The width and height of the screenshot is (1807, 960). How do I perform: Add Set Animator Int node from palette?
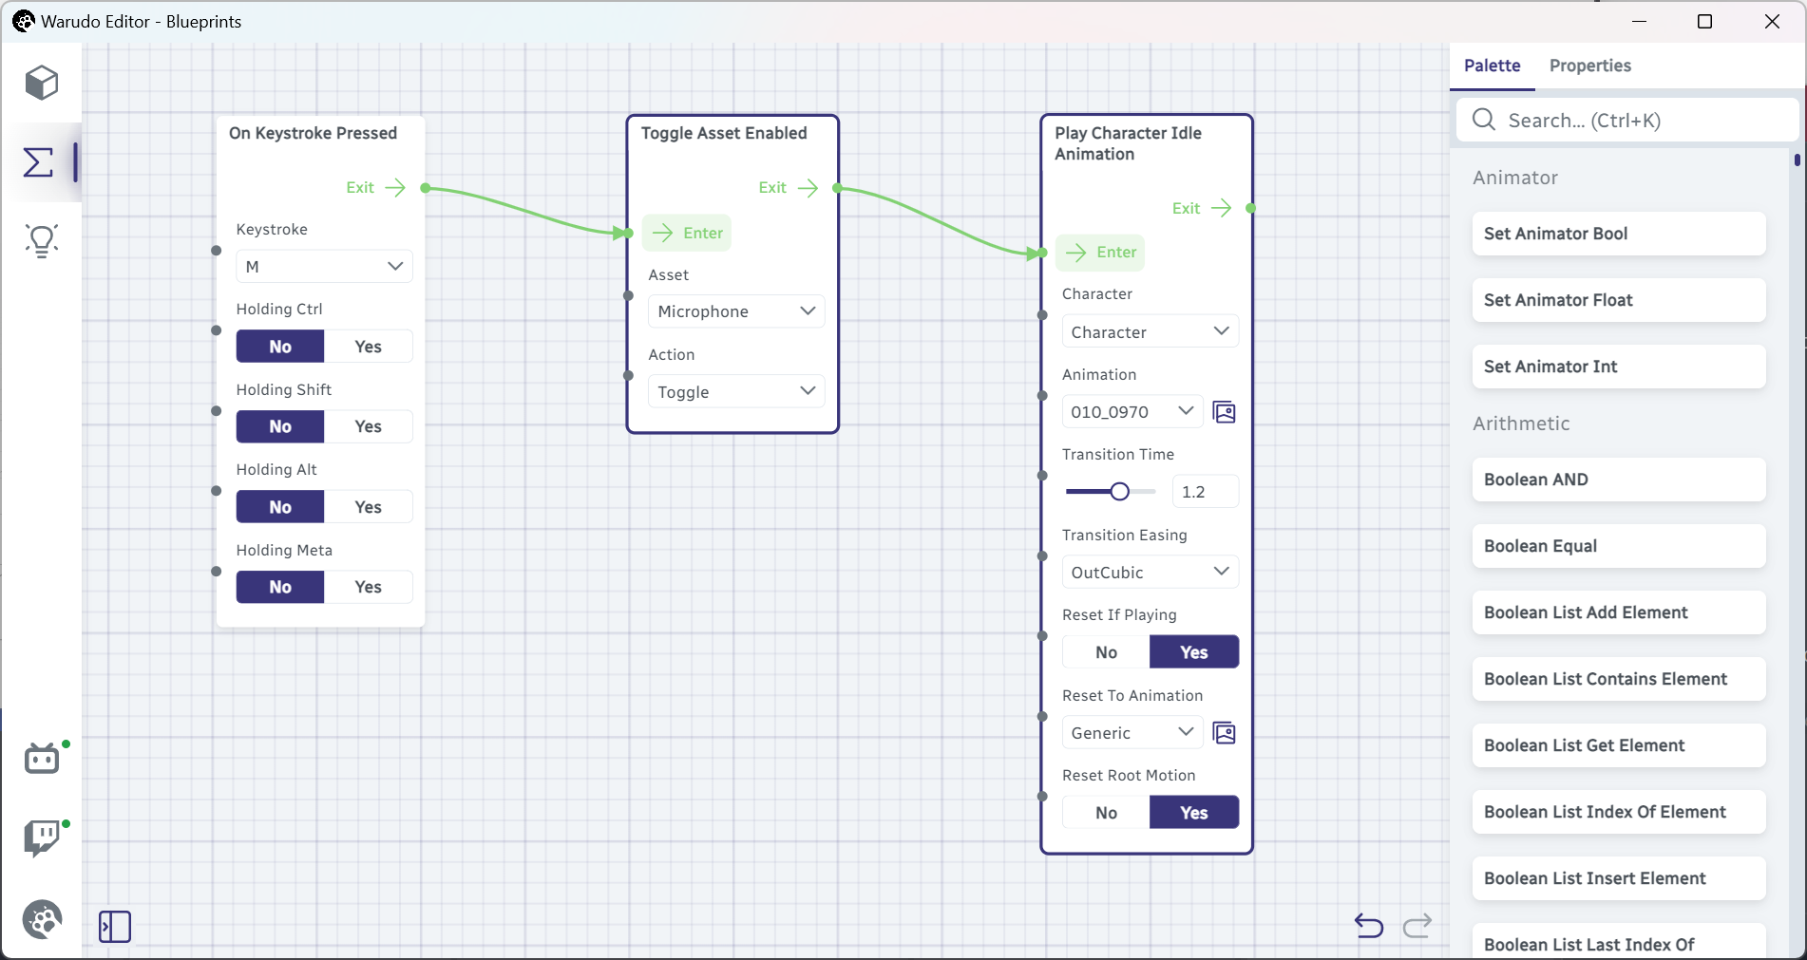(1619, 367)
